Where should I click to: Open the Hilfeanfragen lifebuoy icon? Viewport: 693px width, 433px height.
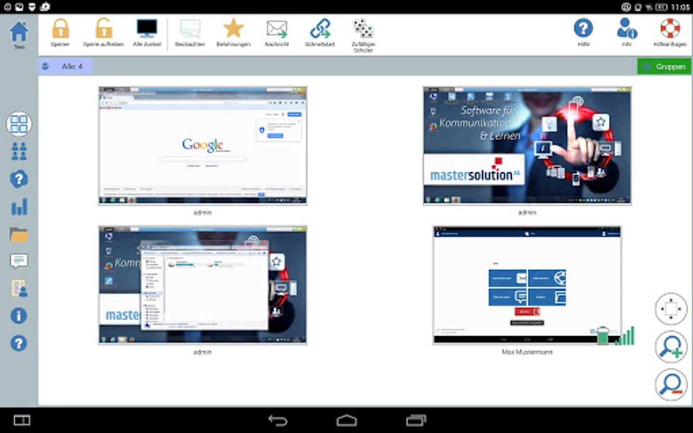tap(670, 32)
